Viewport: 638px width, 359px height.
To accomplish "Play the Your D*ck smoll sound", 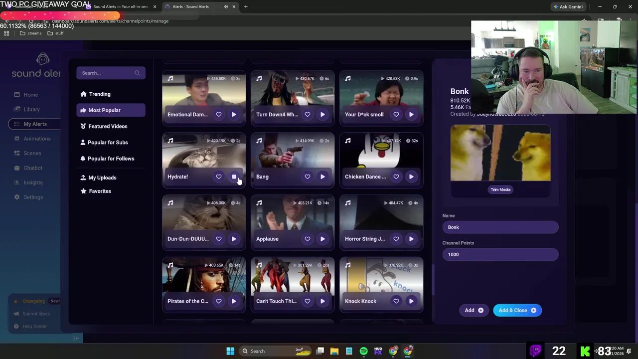I will pyautogui.click(x=411, y=115).
